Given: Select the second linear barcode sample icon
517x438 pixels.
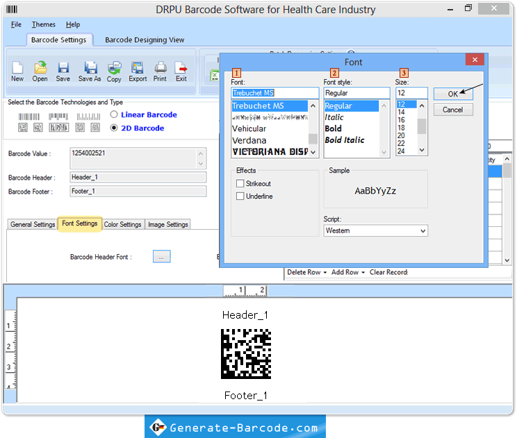Looking at the screenshot, I should [x=58, y=117].
